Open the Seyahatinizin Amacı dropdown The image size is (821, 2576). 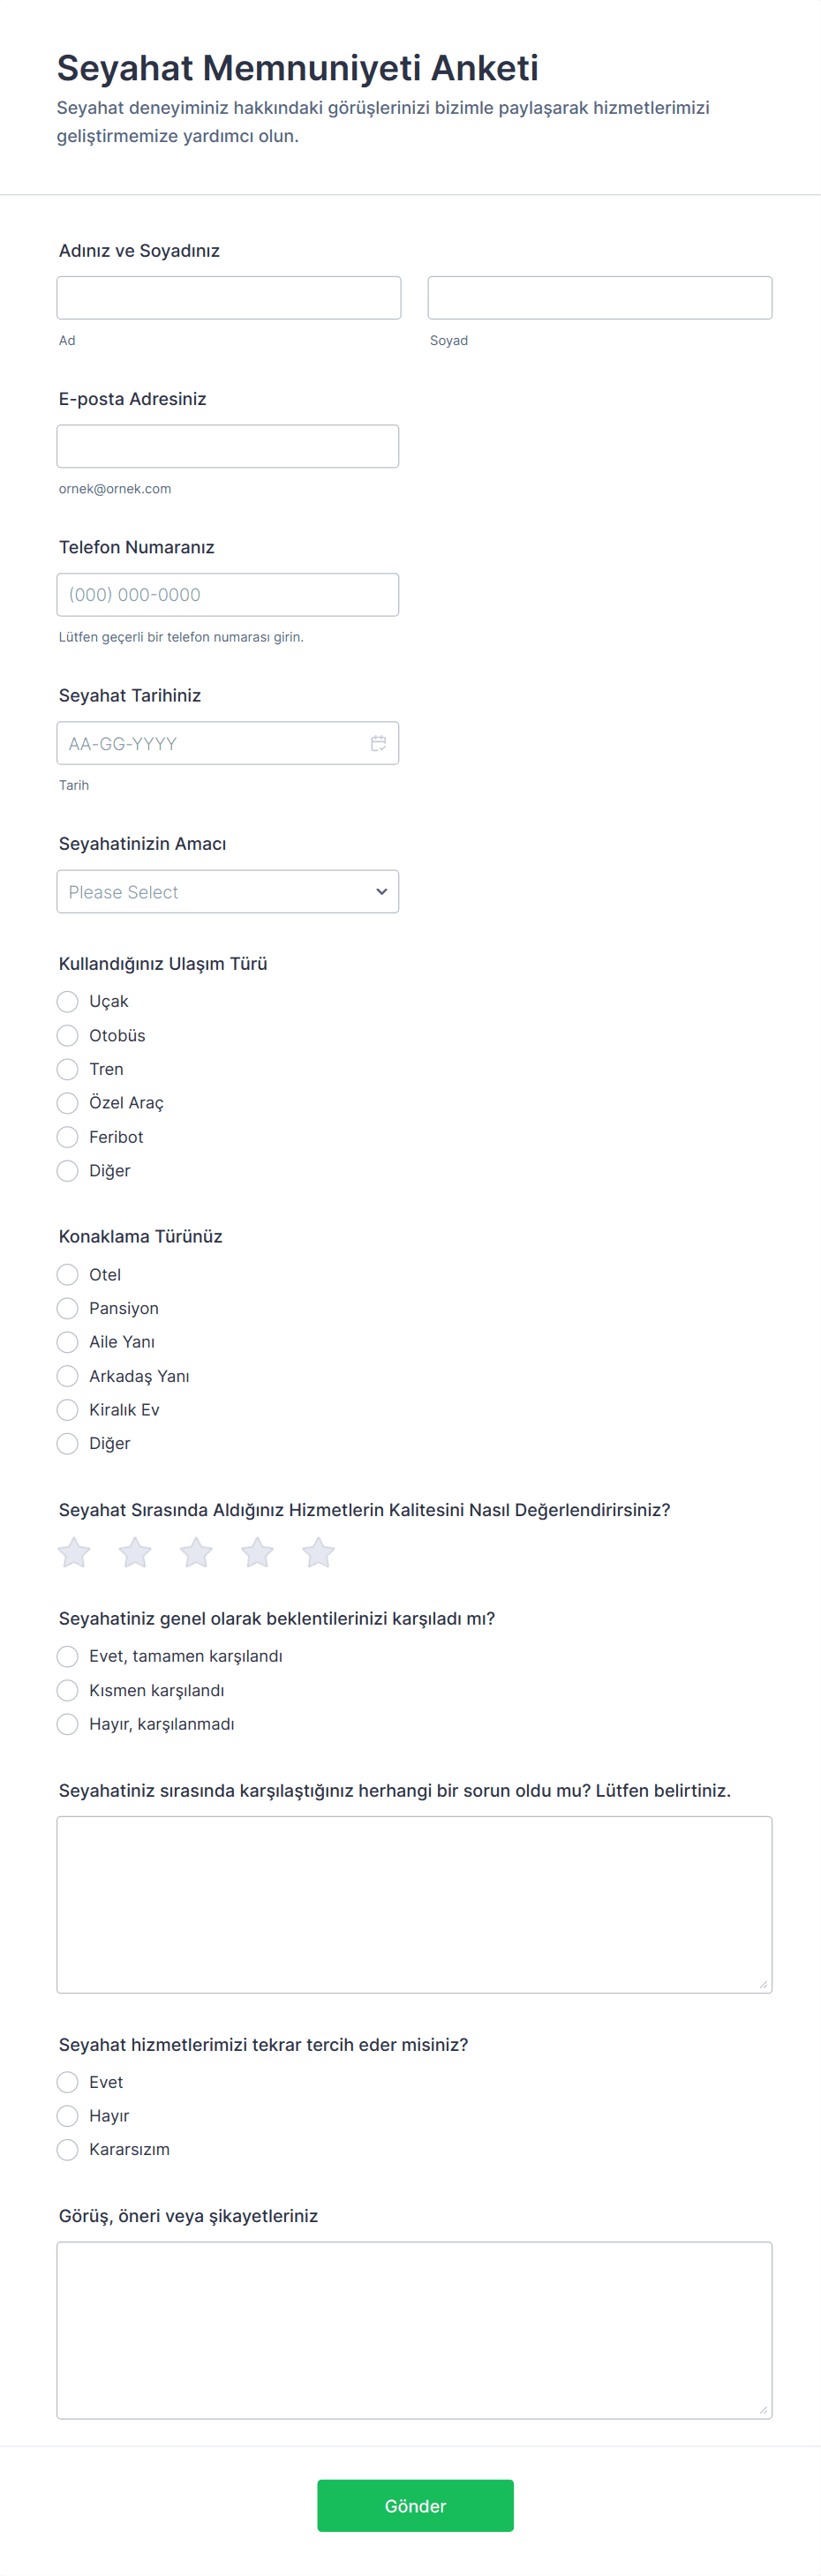pos(228,891)
